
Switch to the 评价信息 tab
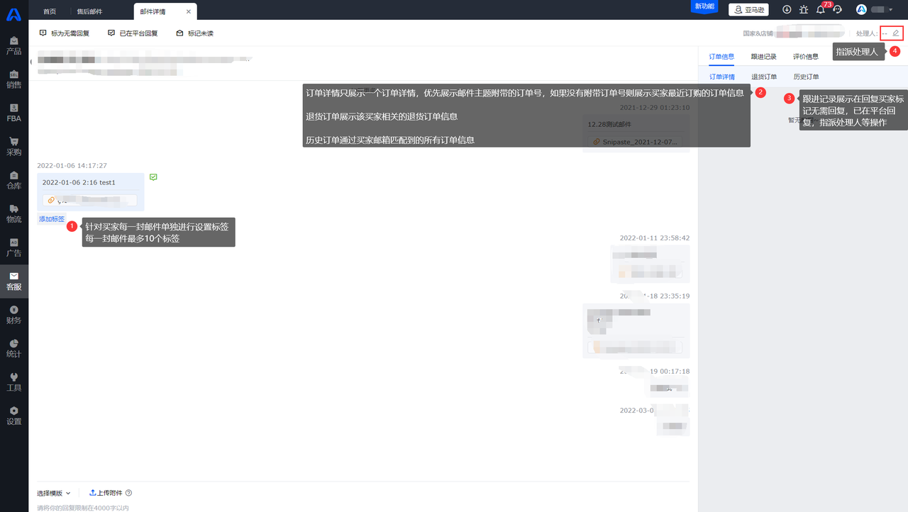(805, 57)
